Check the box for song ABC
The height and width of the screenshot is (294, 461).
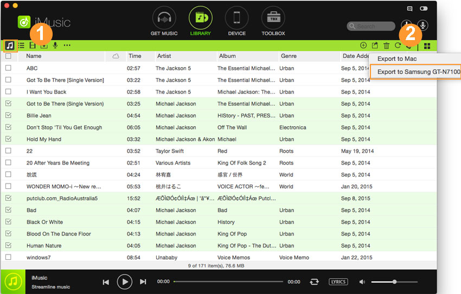pos(8,68)
